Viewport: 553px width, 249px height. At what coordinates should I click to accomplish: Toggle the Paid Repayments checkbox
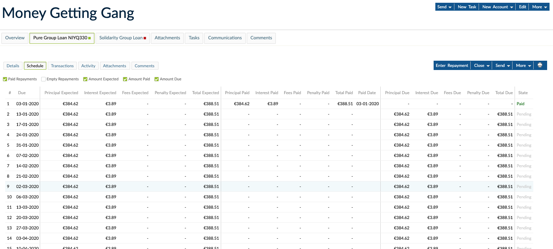click(5, 79)
